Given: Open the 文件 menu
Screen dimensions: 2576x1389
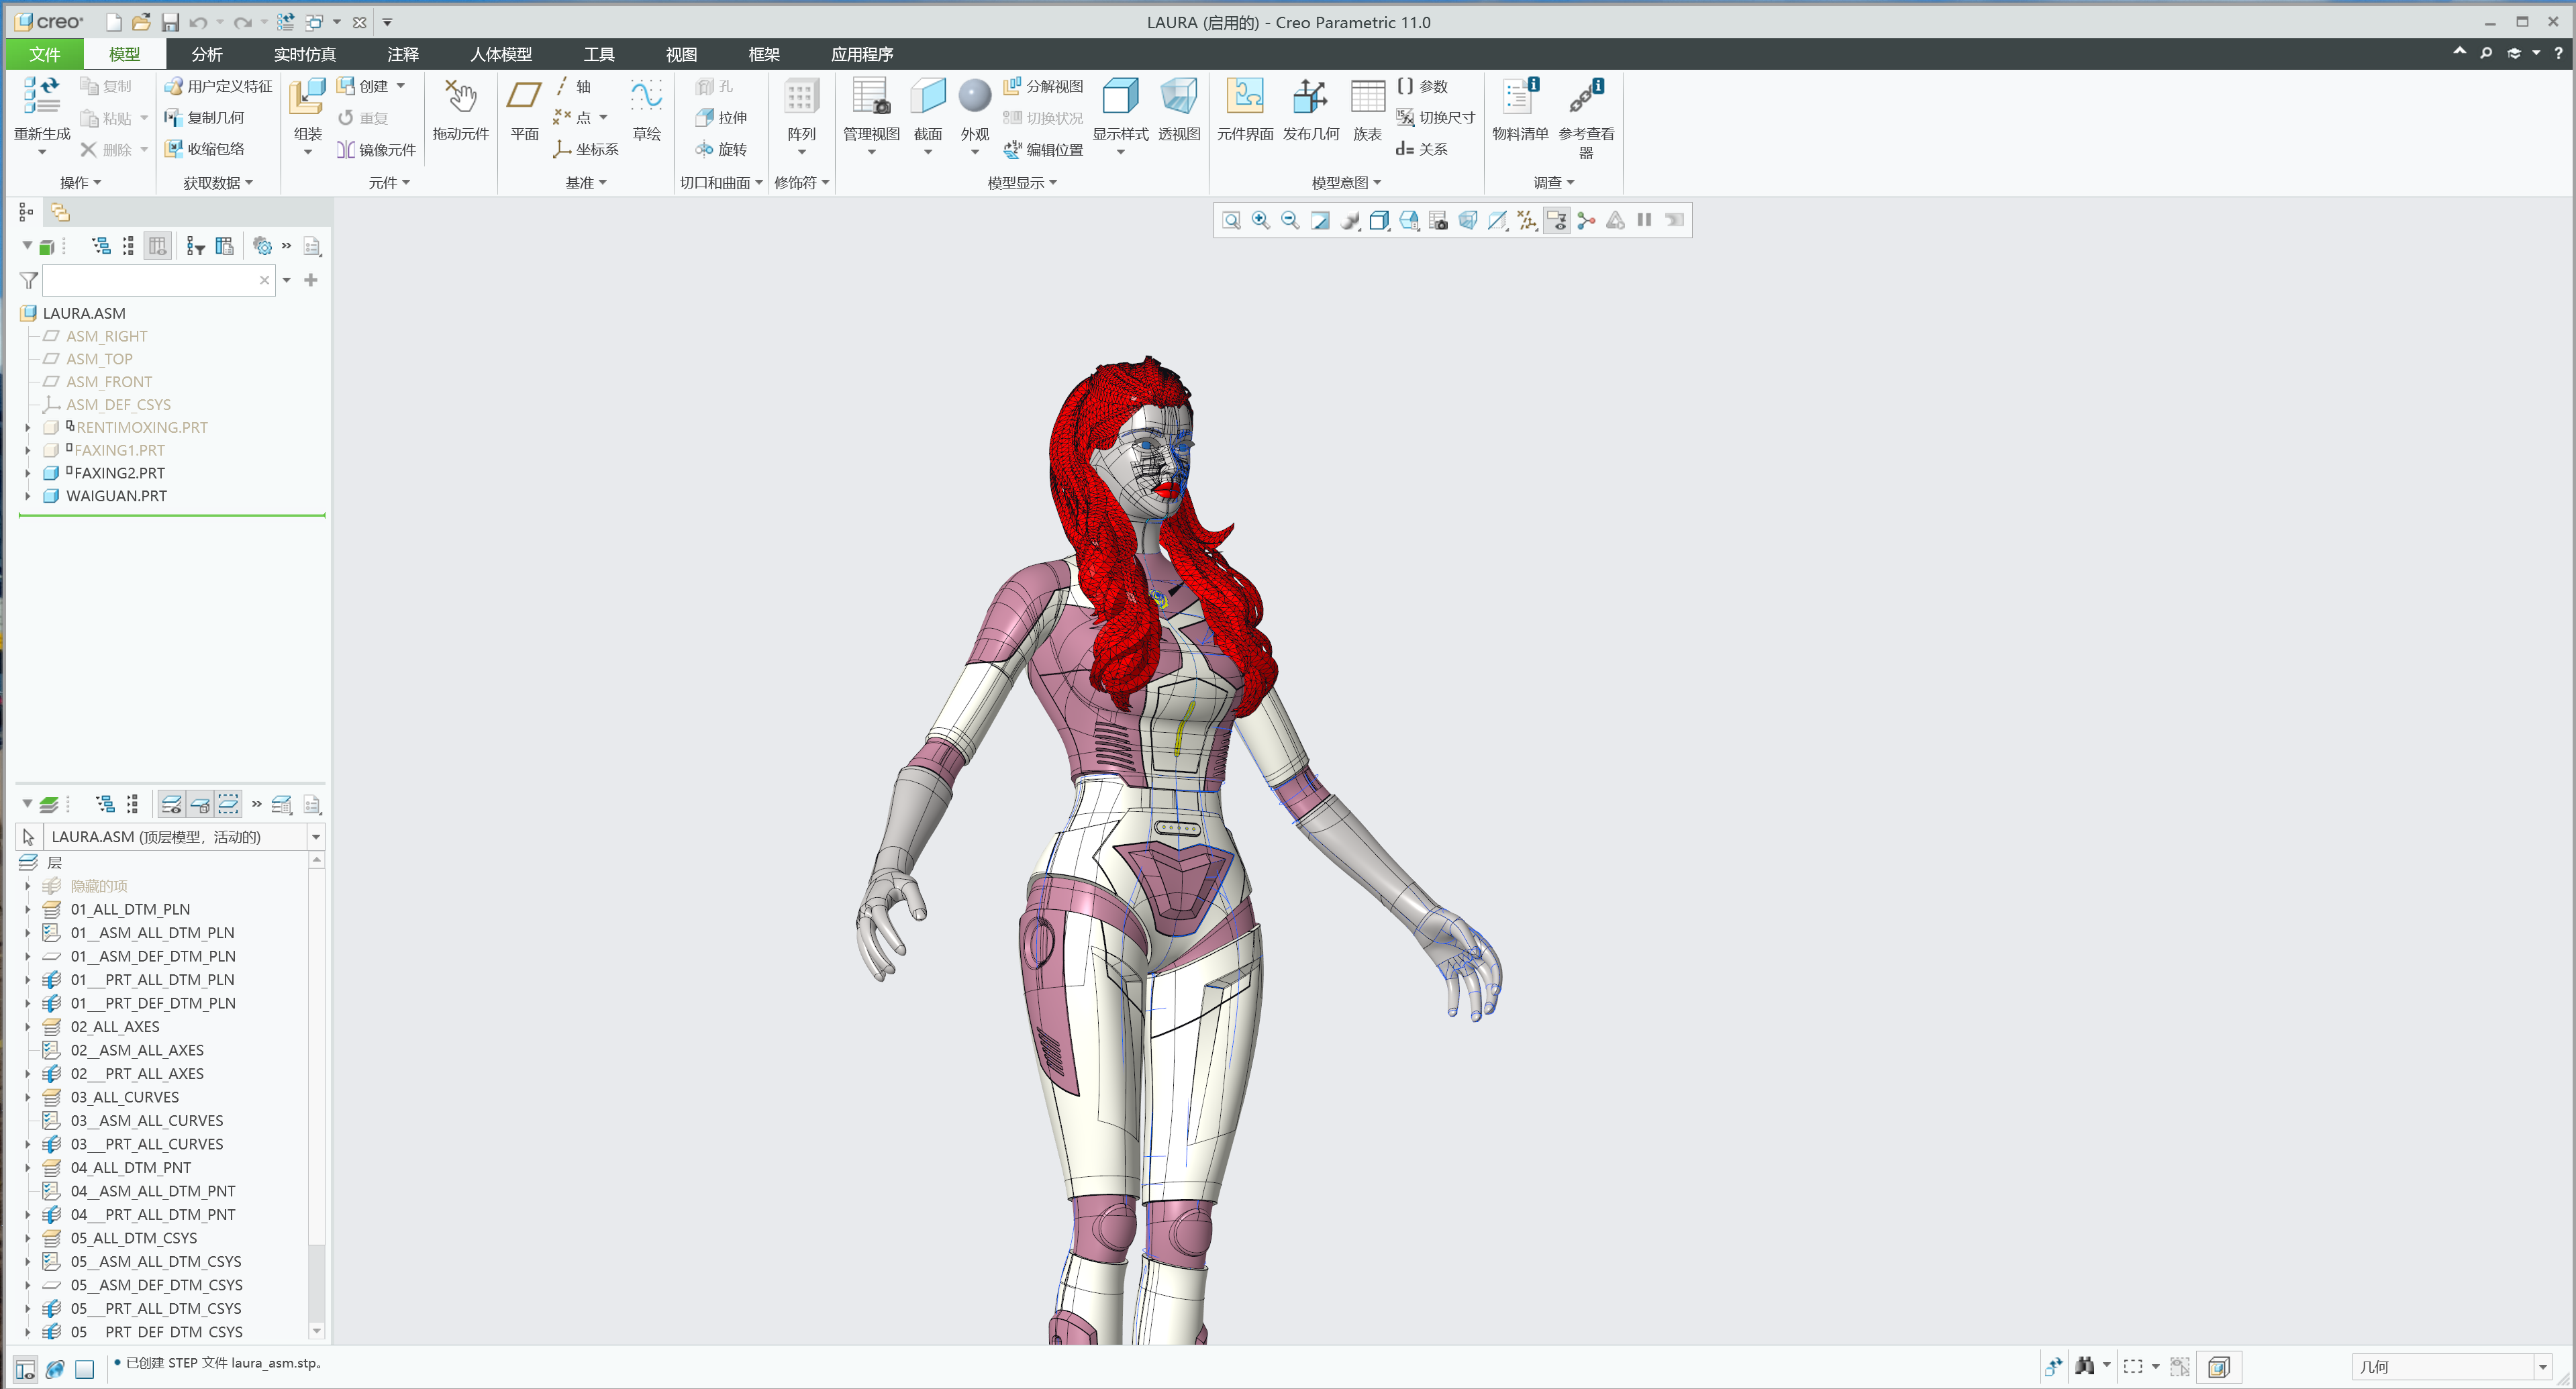Looking at the screenshot, I should pos(44,54).
